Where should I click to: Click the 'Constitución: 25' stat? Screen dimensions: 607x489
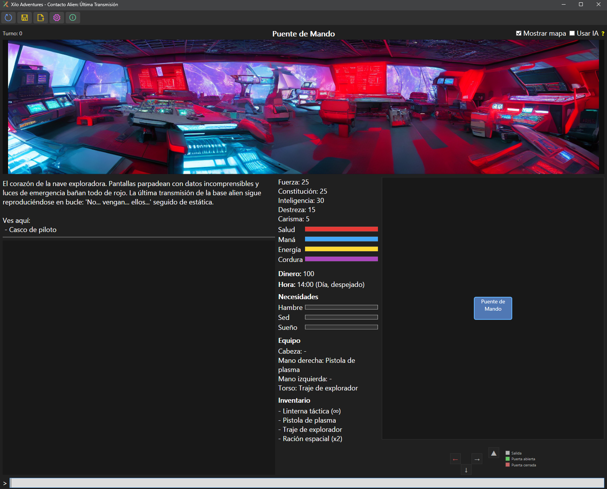tap(303, 191)
